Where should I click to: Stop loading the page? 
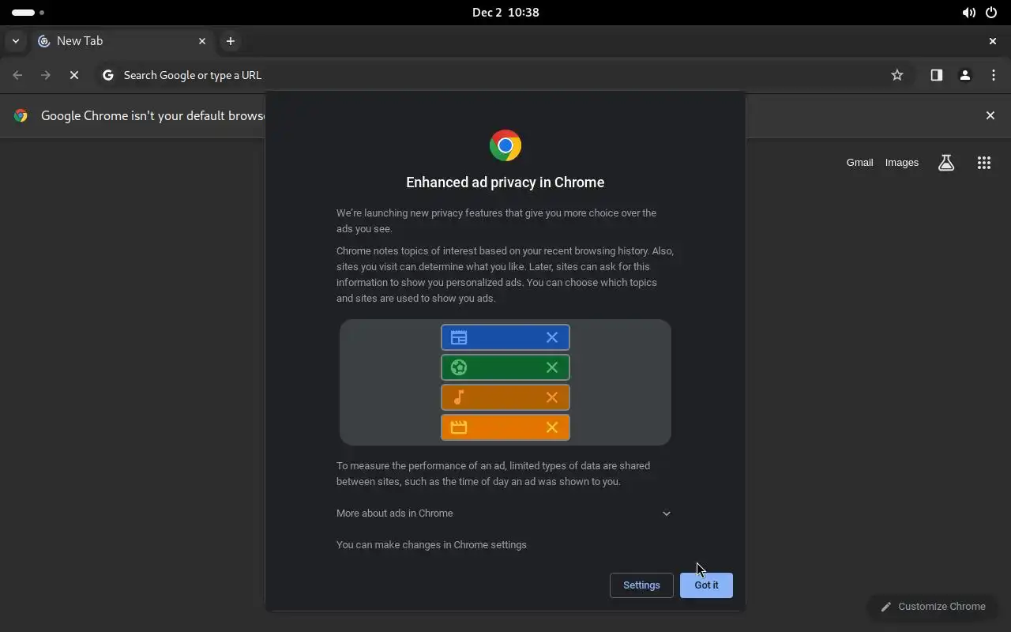point(74,75)
